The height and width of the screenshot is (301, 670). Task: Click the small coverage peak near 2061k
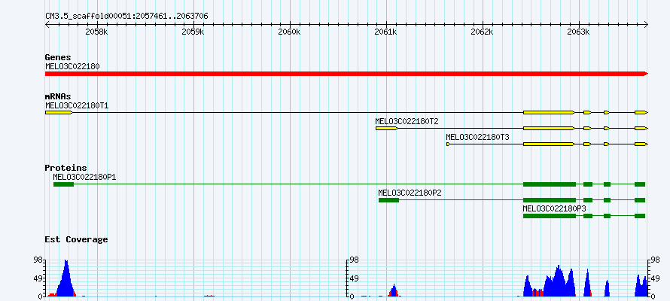(394, 290)
